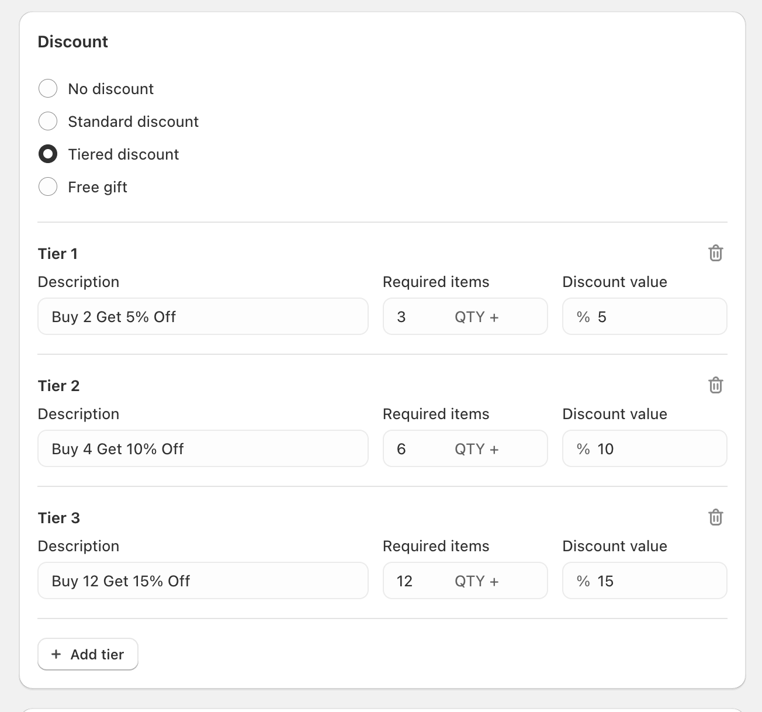The height and width of the screenshot is (712, 762).
Task: Click the plus icon on Add tier
Action: pos(56,654)
